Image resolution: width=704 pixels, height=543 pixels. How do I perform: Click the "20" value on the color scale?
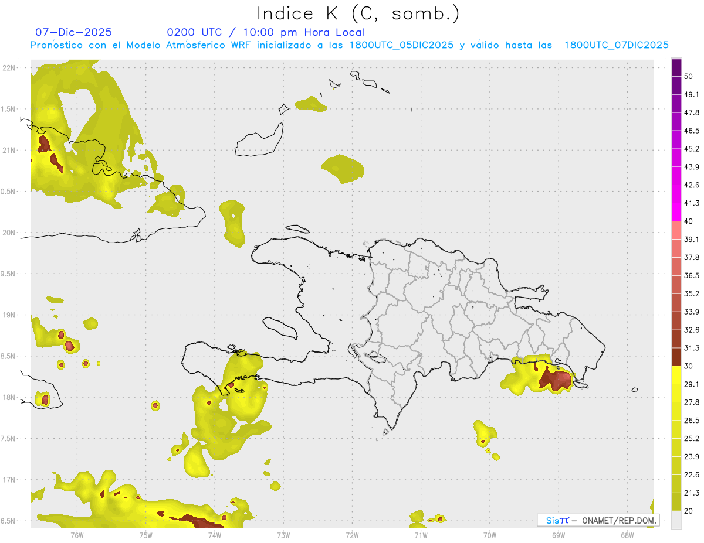689,511
